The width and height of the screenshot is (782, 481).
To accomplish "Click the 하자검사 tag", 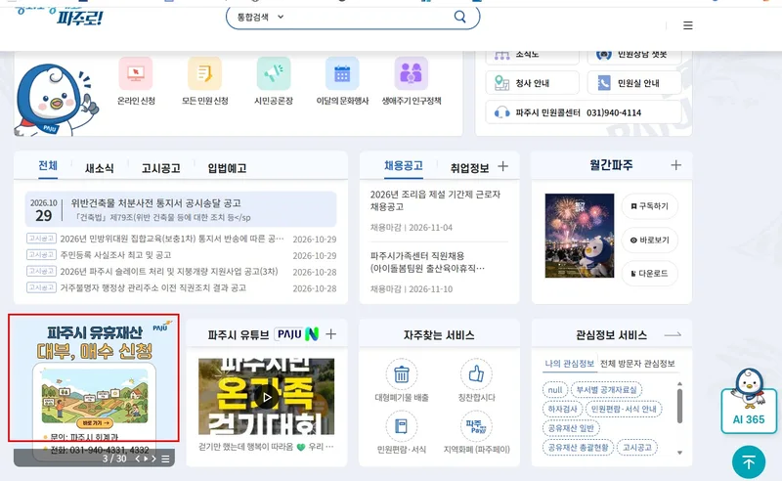I will pos(562,410).
